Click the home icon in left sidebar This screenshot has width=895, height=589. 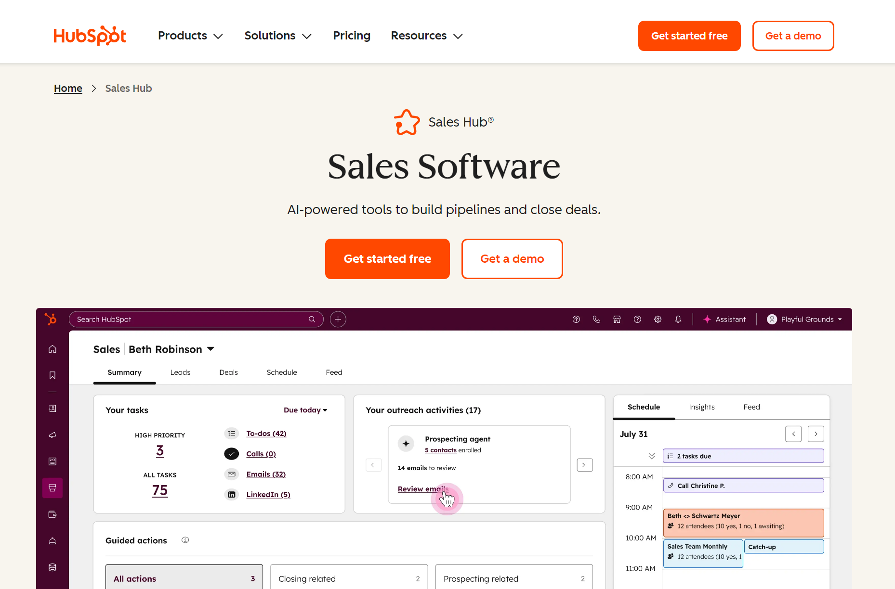[x=53, y=349]
